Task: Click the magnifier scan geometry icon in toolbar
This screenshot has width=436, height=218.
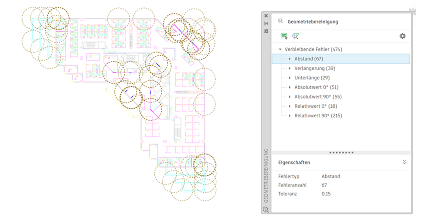Action: (296, 36)
